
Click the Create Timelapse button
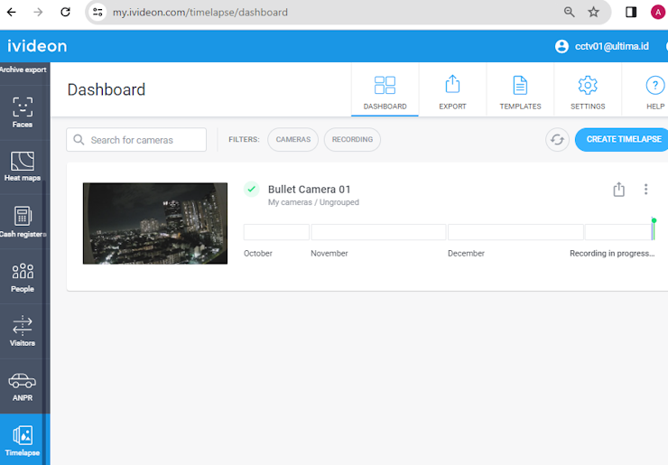[623, 139]
